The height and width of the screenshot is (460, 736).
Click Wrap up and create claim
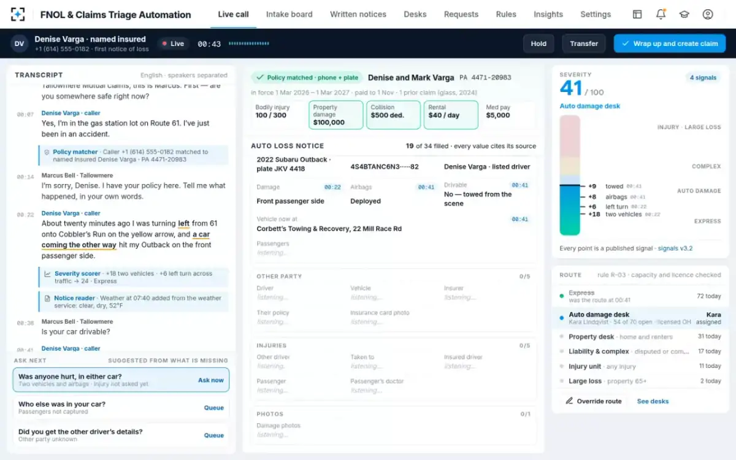[x=670, y=44]
